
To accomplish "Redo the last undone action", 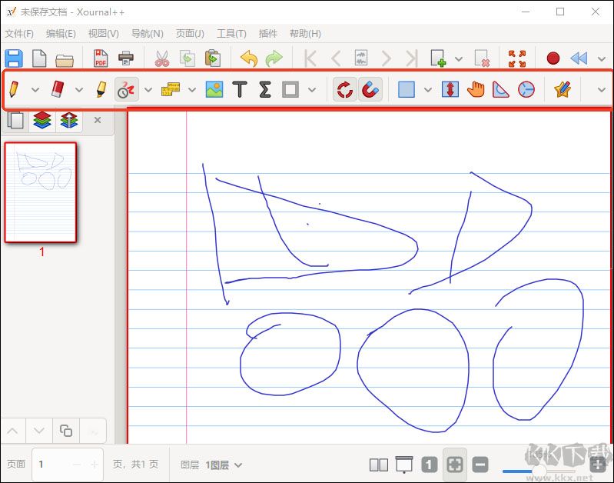I will click(274, 58).
